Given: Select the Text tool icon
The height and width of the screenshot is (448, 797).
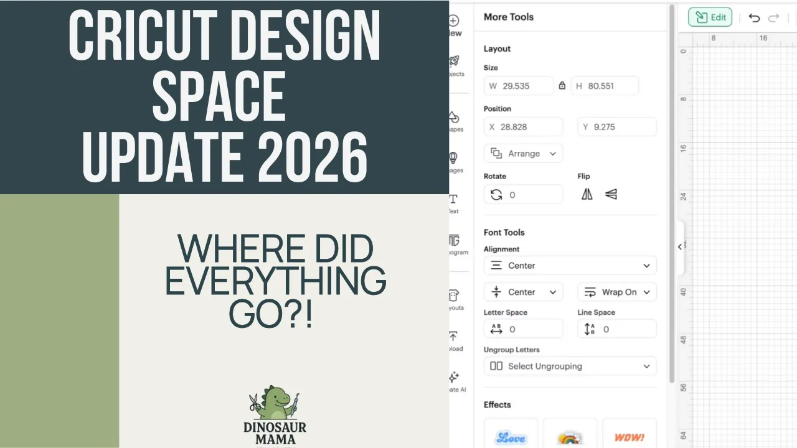Looking at the screenshot, I should point(453,199).
